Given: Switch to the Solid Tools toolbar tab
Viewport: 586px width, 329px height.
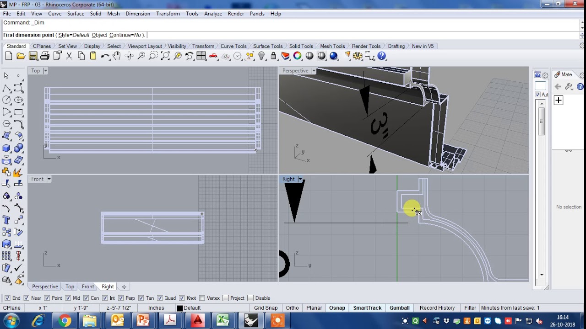Looking at the screenshot, I should pos(301,46).
